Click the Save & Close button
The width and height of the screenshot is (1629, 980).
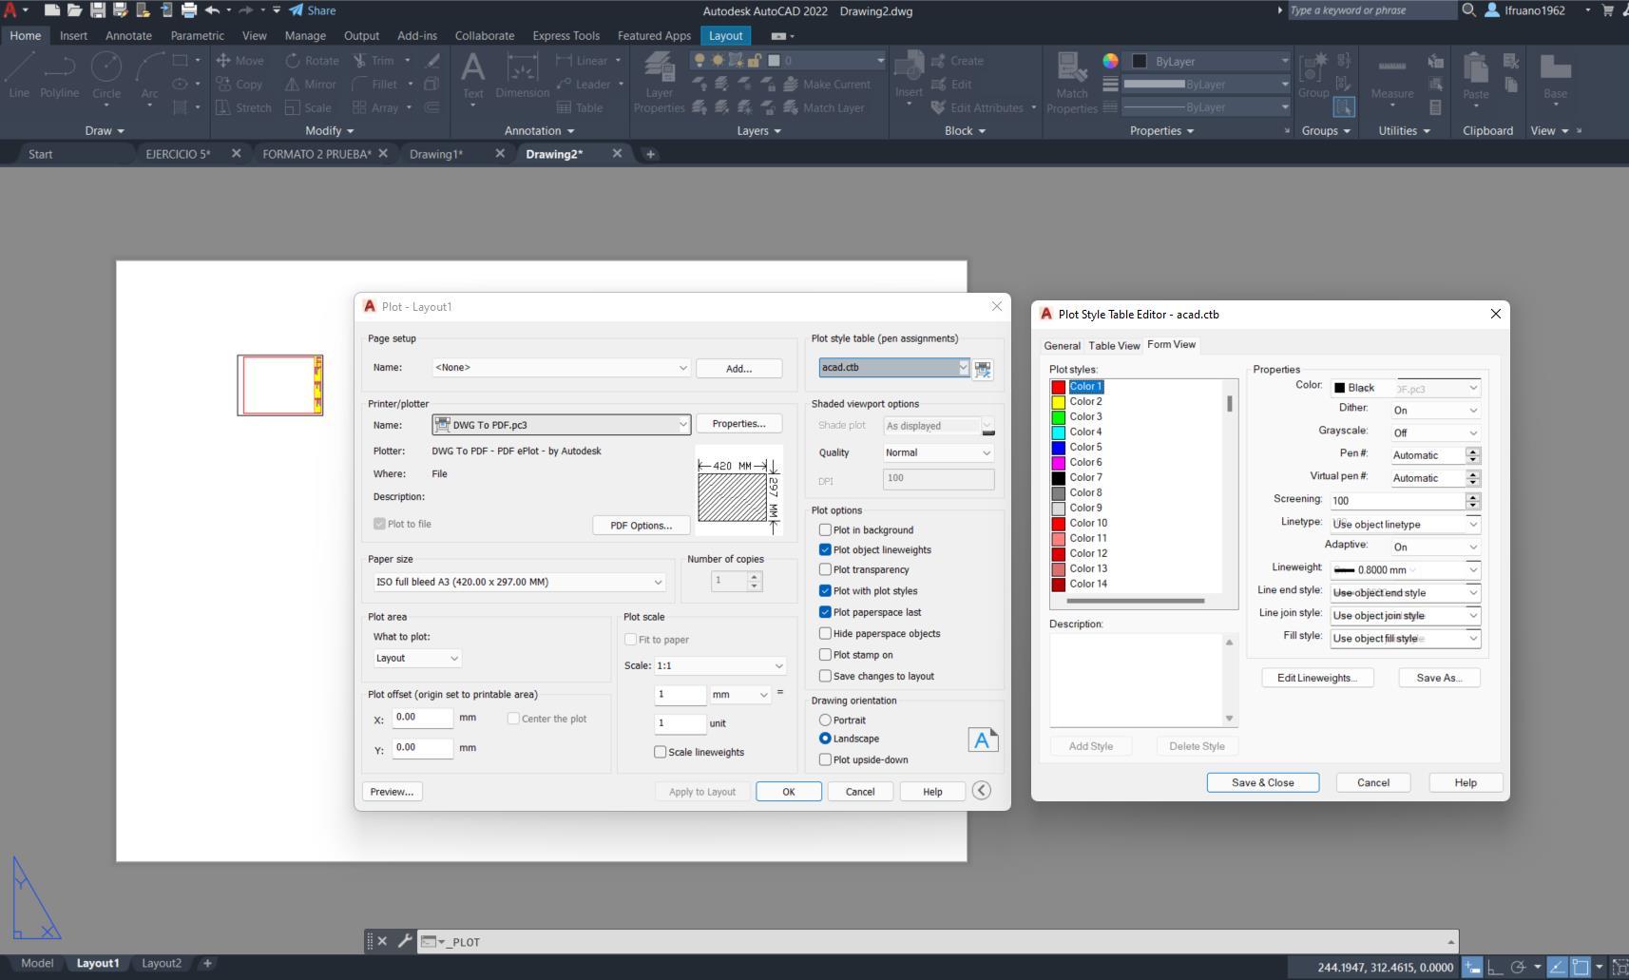coord(1262,783)
